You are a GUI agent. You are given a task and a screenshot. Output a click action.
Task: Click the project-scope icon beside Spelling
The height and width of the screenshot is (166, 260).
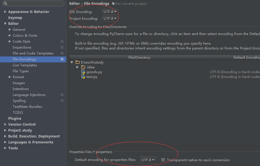(x=62, y=101)
